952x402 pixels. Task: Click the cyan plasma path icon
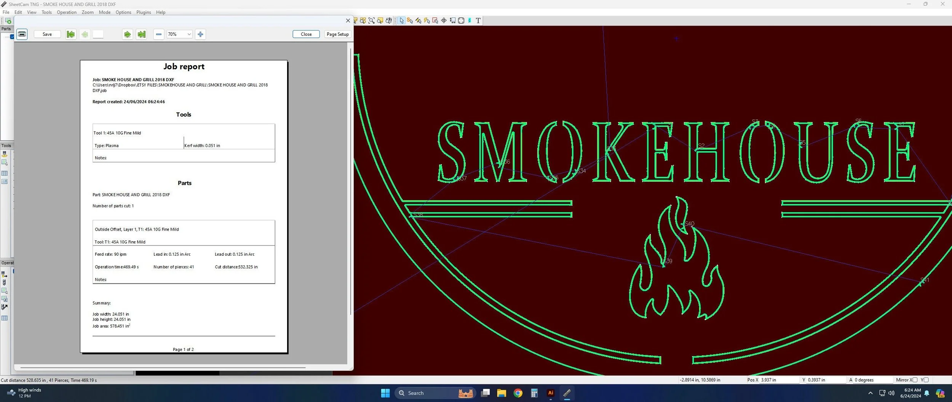tap(470, 21)
